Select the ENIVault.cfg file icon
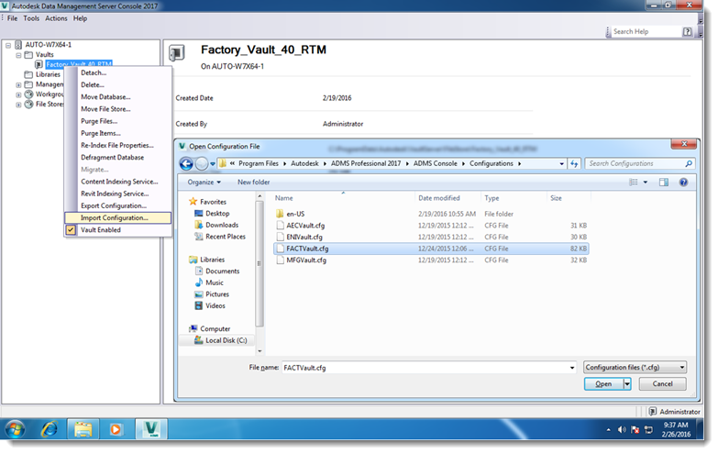 pos(281,237)
